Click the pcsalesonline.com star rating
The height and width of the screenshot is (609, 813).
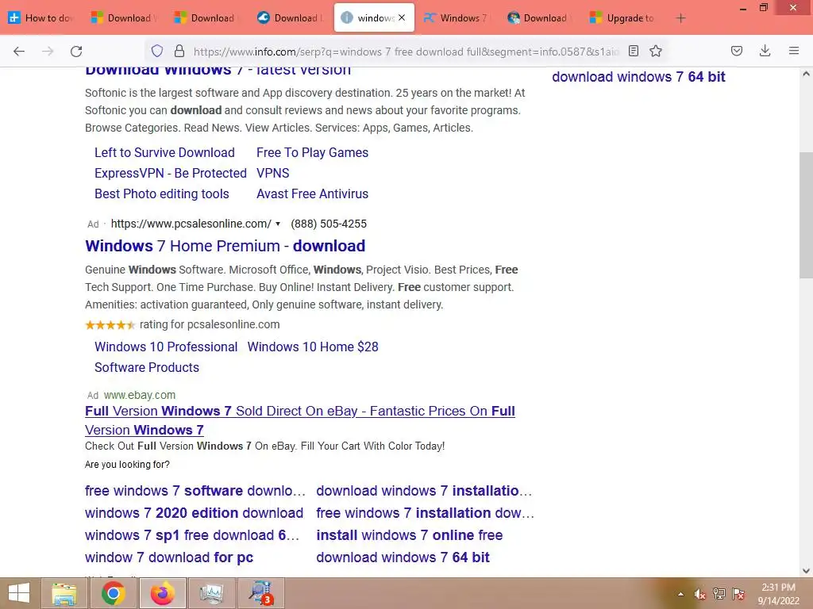[x=110, y=325]
